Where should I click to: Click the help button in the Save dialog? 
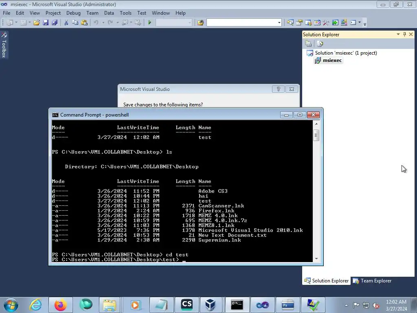pyautogui.click(x=278, y=89)
